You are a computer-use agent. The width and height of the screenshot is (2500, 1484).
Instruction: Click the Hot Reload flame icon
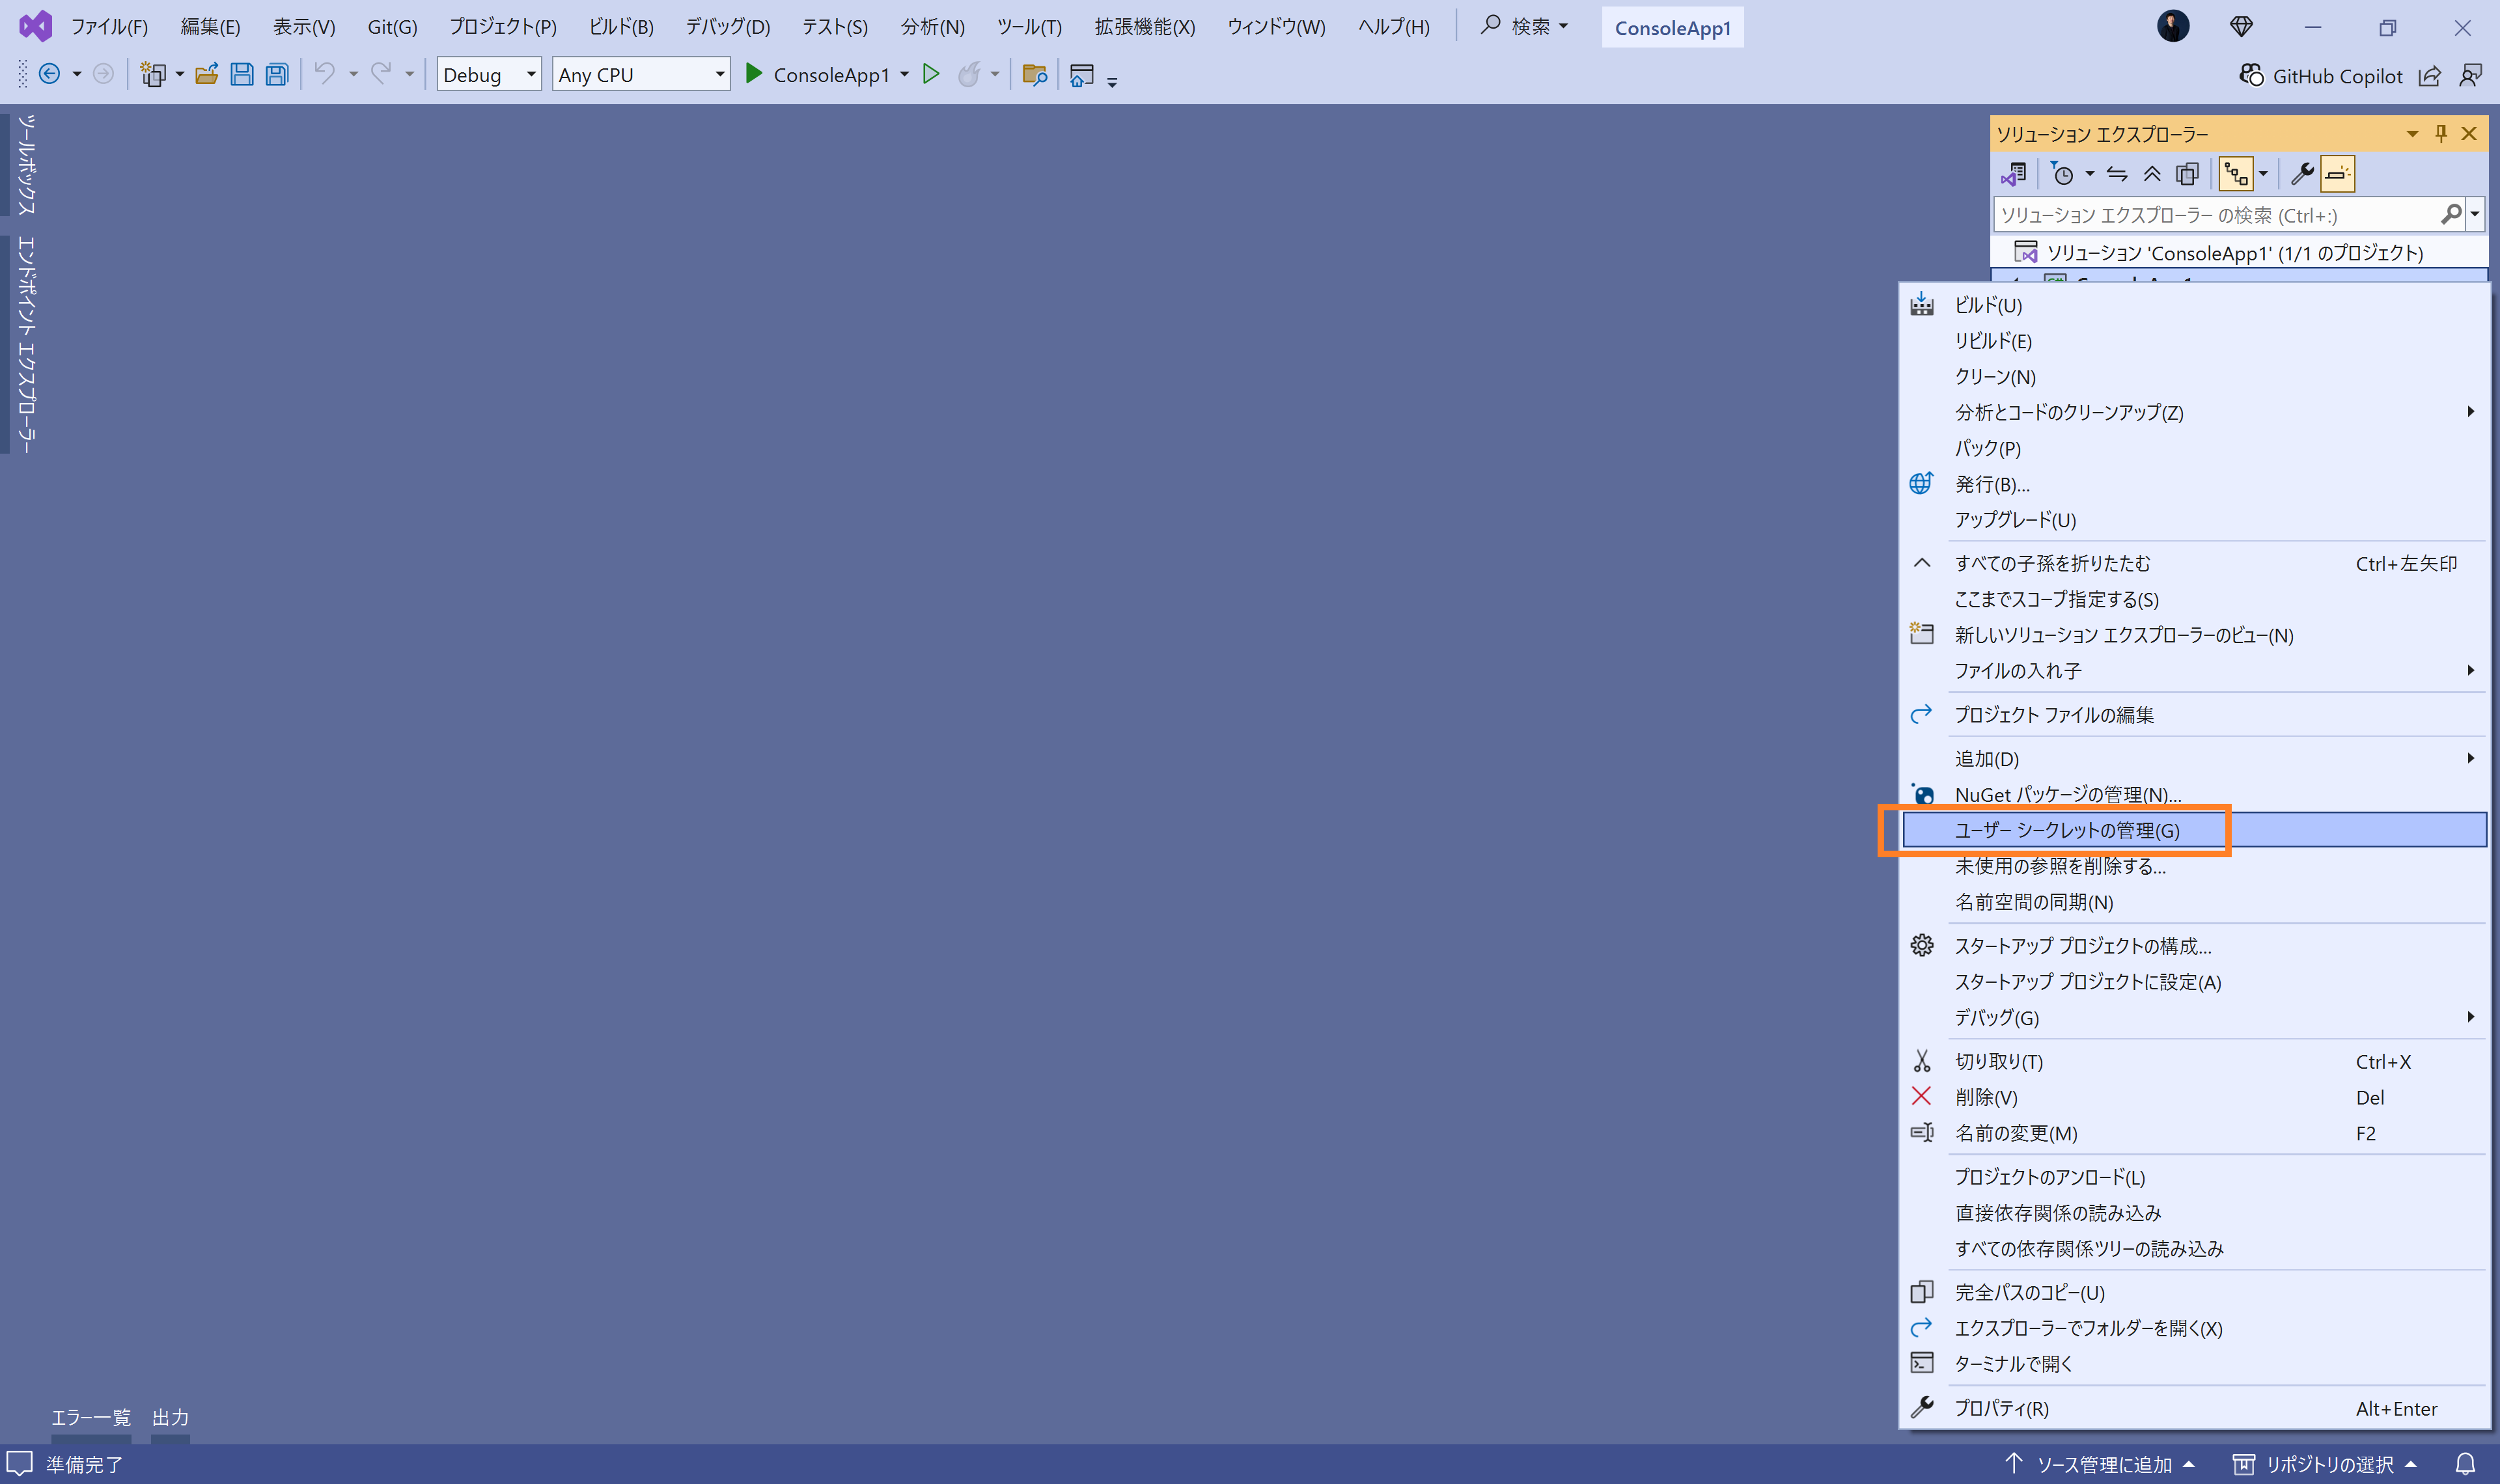968,74
